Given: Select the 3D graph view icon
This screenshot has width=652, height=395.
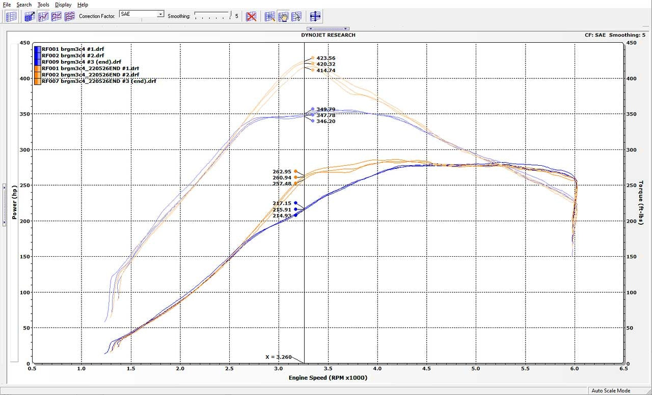Looking at the screenshot, I should (x=30, y=16).
